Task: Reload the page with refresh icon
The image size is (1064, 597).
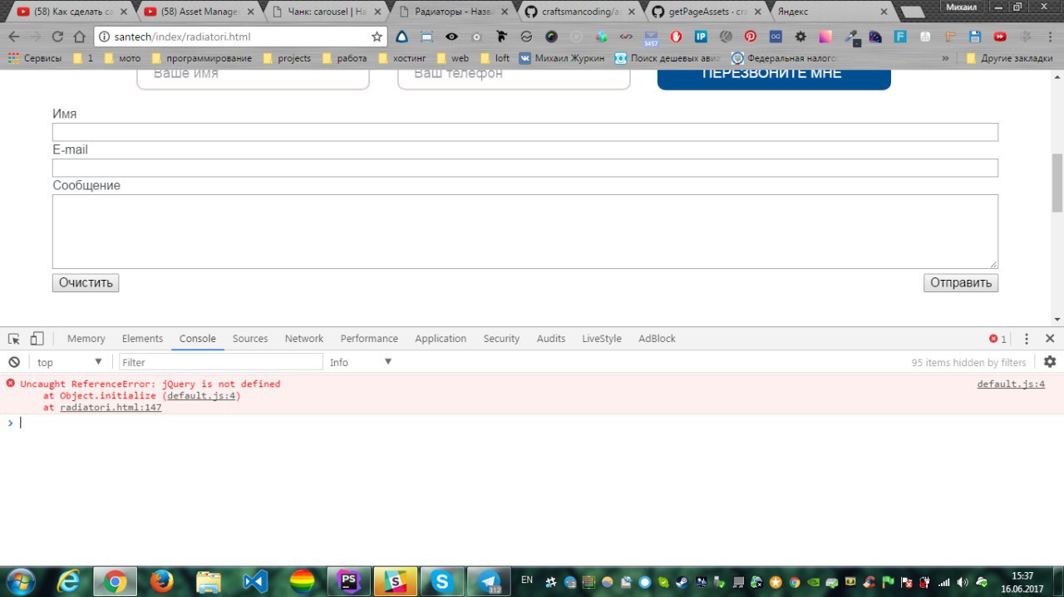Action: (57, 37)
